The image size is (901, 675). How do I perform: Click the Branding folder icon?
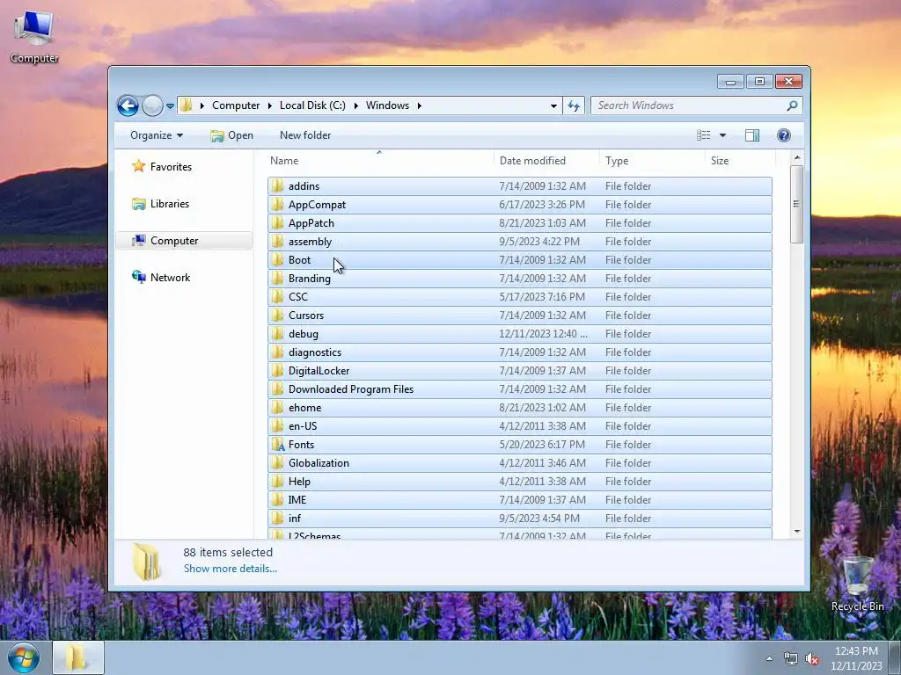coord(277,279)
